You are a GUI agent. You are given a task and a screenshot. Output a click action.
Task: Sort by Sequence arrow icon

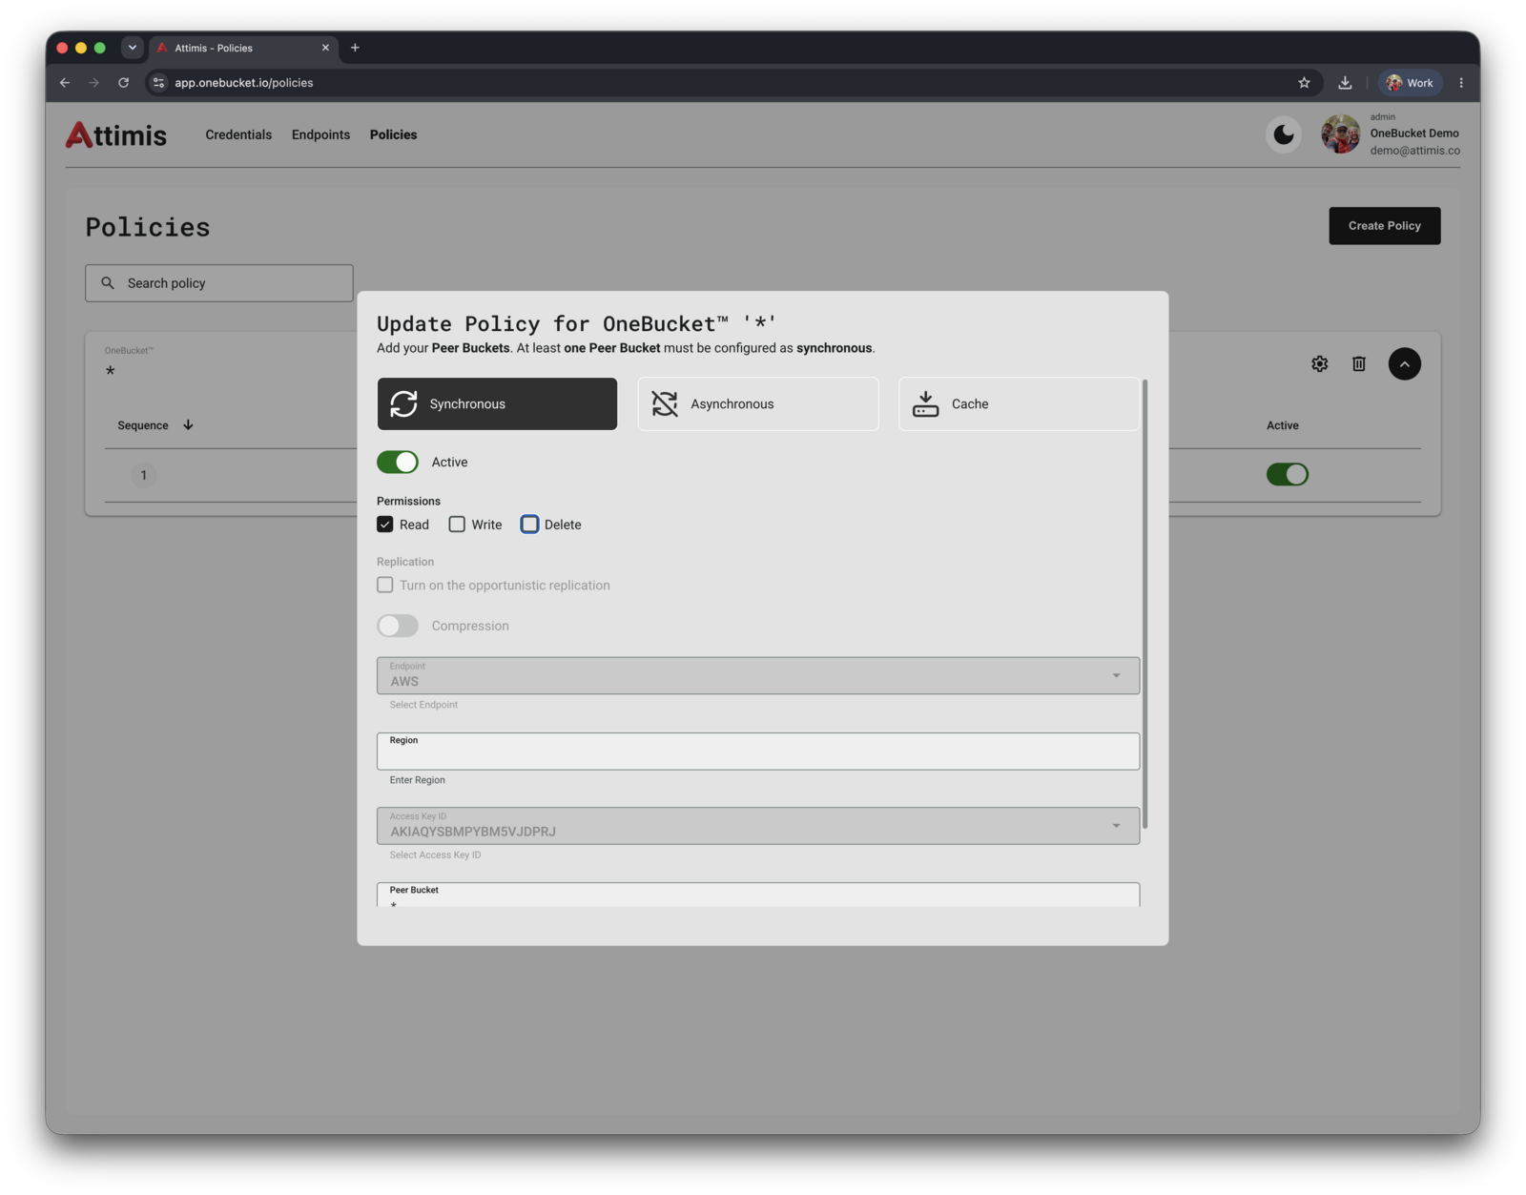(x=188, y=425)
